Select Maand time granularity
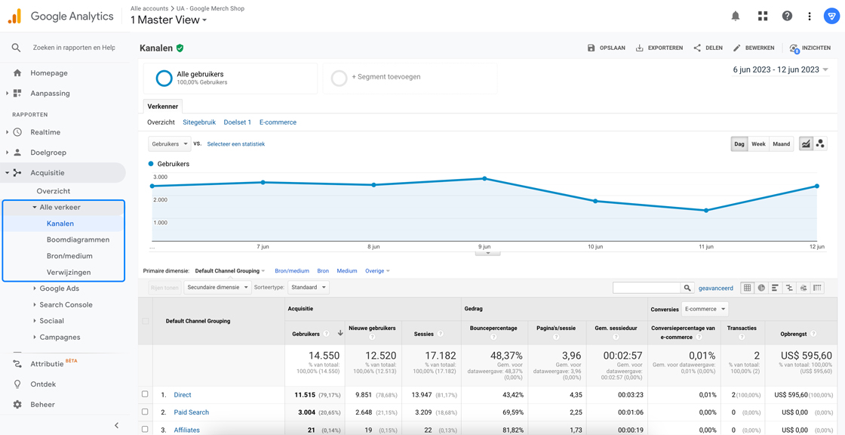Image resolution: width=845 pixels, height=435 pixels. tap(782, 144)
